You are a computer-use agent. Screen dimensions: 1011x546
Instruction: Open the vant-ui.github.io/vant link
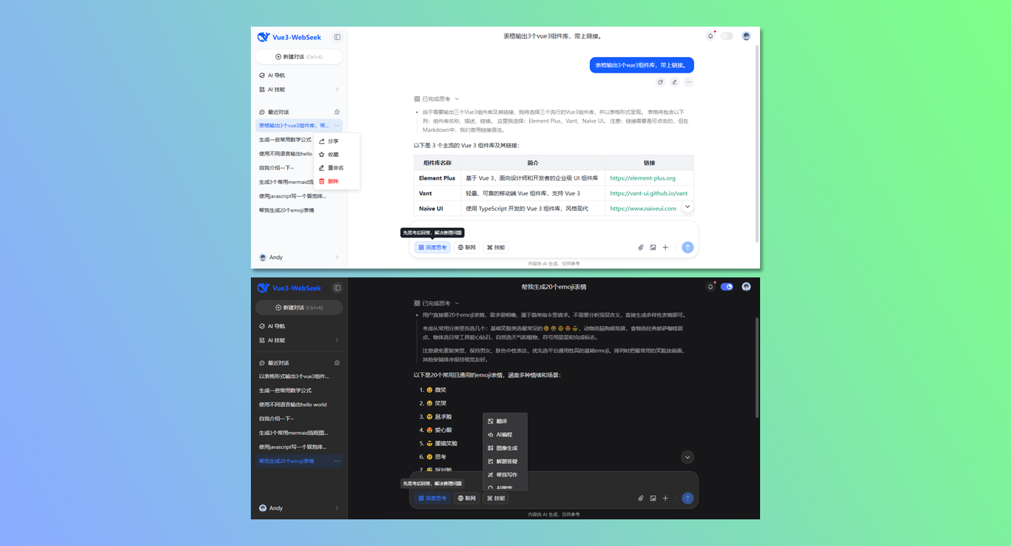[x=648, y=193]
